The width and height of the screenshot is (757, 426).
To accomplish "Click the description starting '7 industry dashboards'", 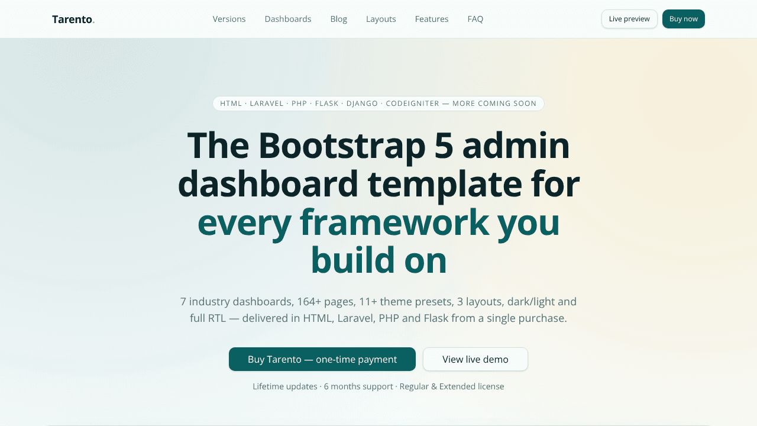I will point(378,310).
